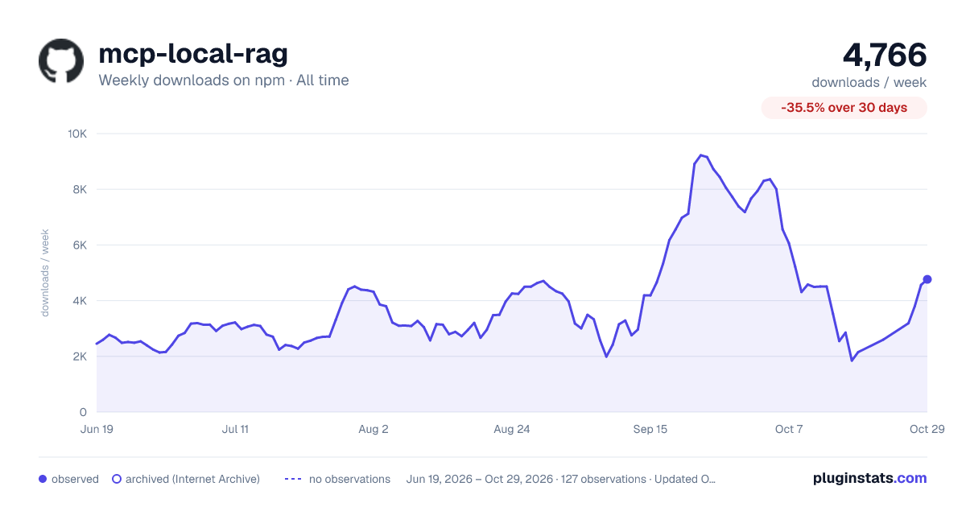Image resolution: width=966 pixels, height=507 pixels.
Task: Click the no observations dashed legend icon
Action: click(x=293, y=479)
